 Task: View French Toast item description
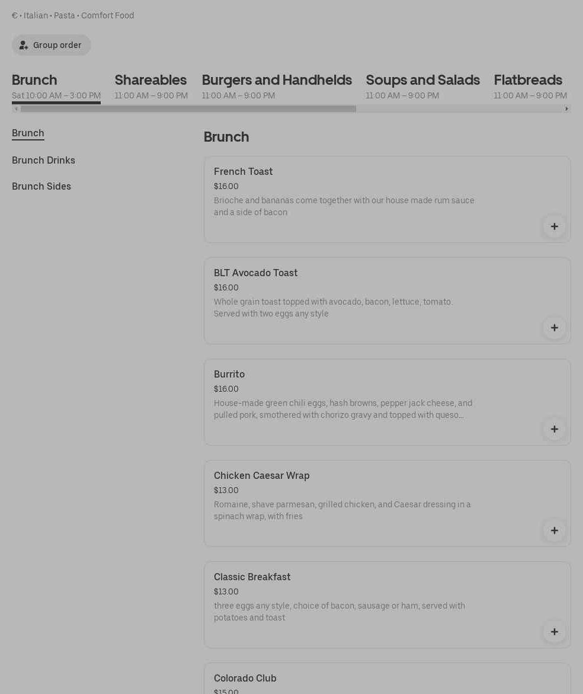(344, 206)
